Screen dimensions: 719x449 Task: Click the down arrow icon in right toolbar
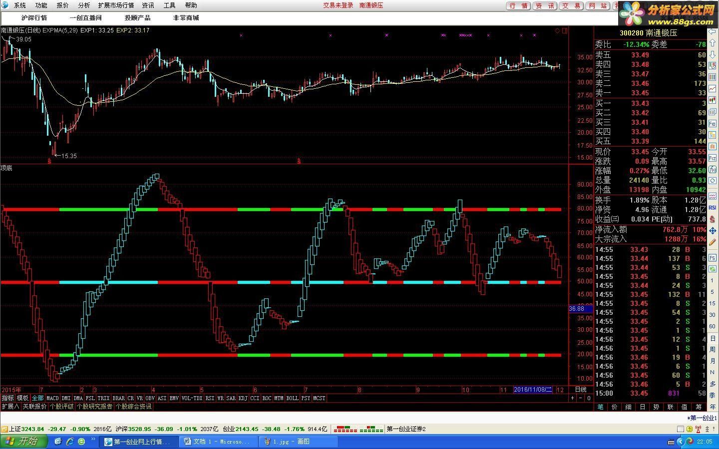click(x=713, y=54)
